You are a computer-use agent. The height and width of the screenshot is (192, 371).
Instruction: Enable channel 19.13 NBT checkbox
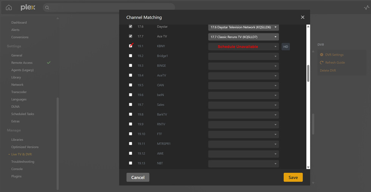pos(130,163)
